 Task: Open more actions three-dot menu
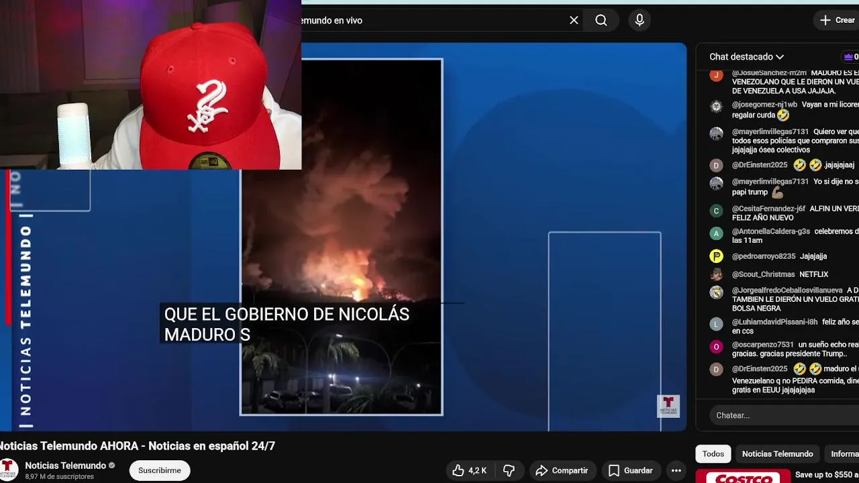point(676,471)
